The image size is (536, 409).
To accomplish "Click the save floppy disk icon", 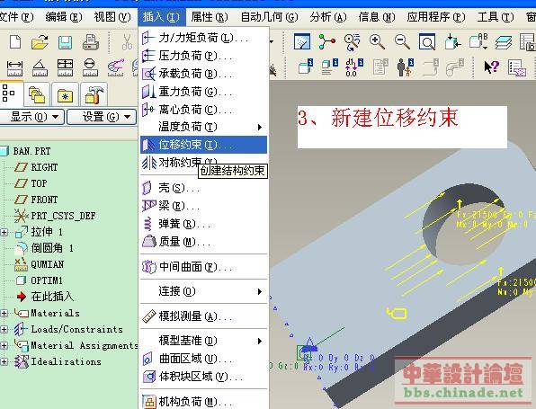I will pos(65,43).
